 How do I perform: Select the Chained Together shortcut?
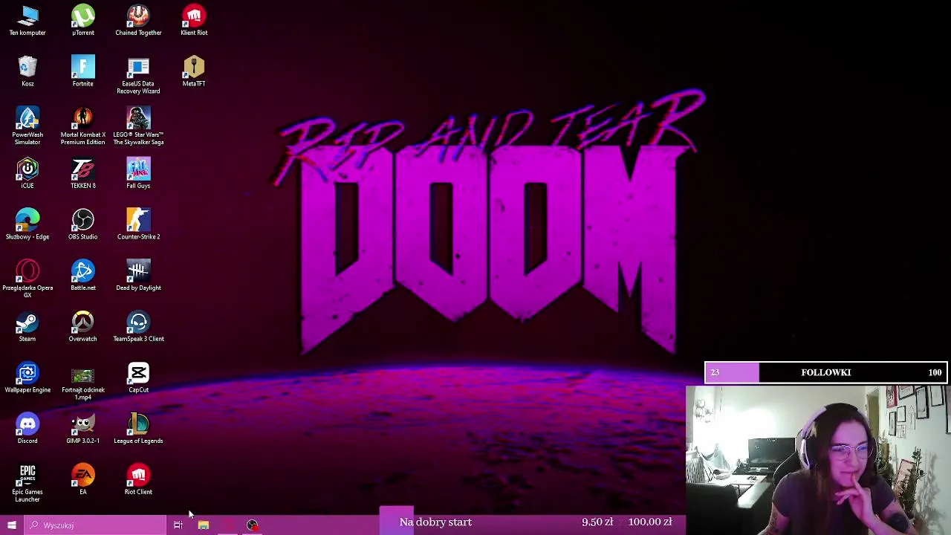pos(138,20)
